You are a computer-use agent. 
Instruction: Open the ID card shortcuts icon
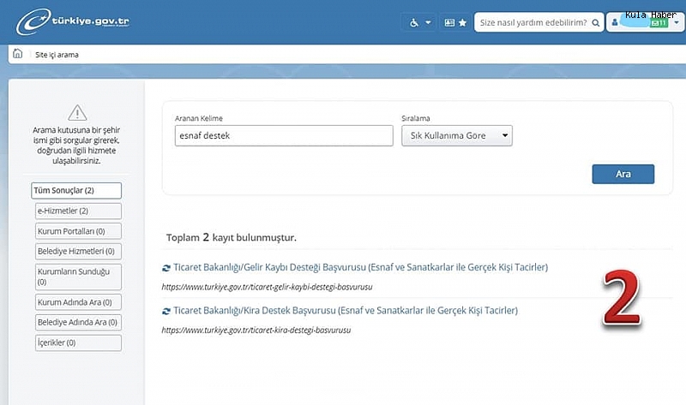click(x=449, y=23)
